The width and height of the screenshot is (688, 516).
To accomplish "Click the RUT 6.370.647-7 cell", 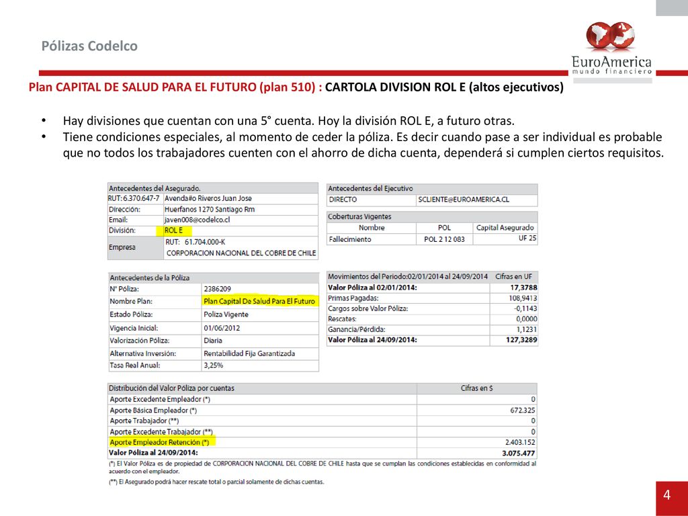I will [x=134, y=198].
